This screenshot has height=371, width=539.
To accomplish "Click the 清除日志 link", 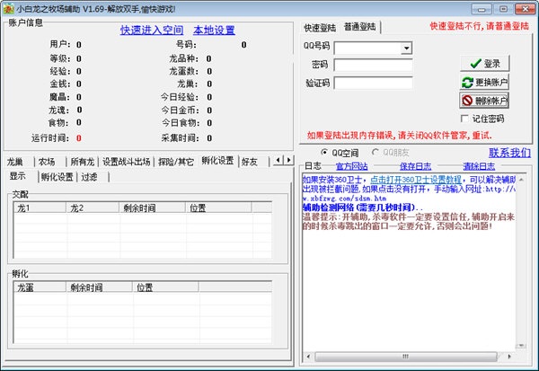I will pyautogui.click(x=479, y=166).
